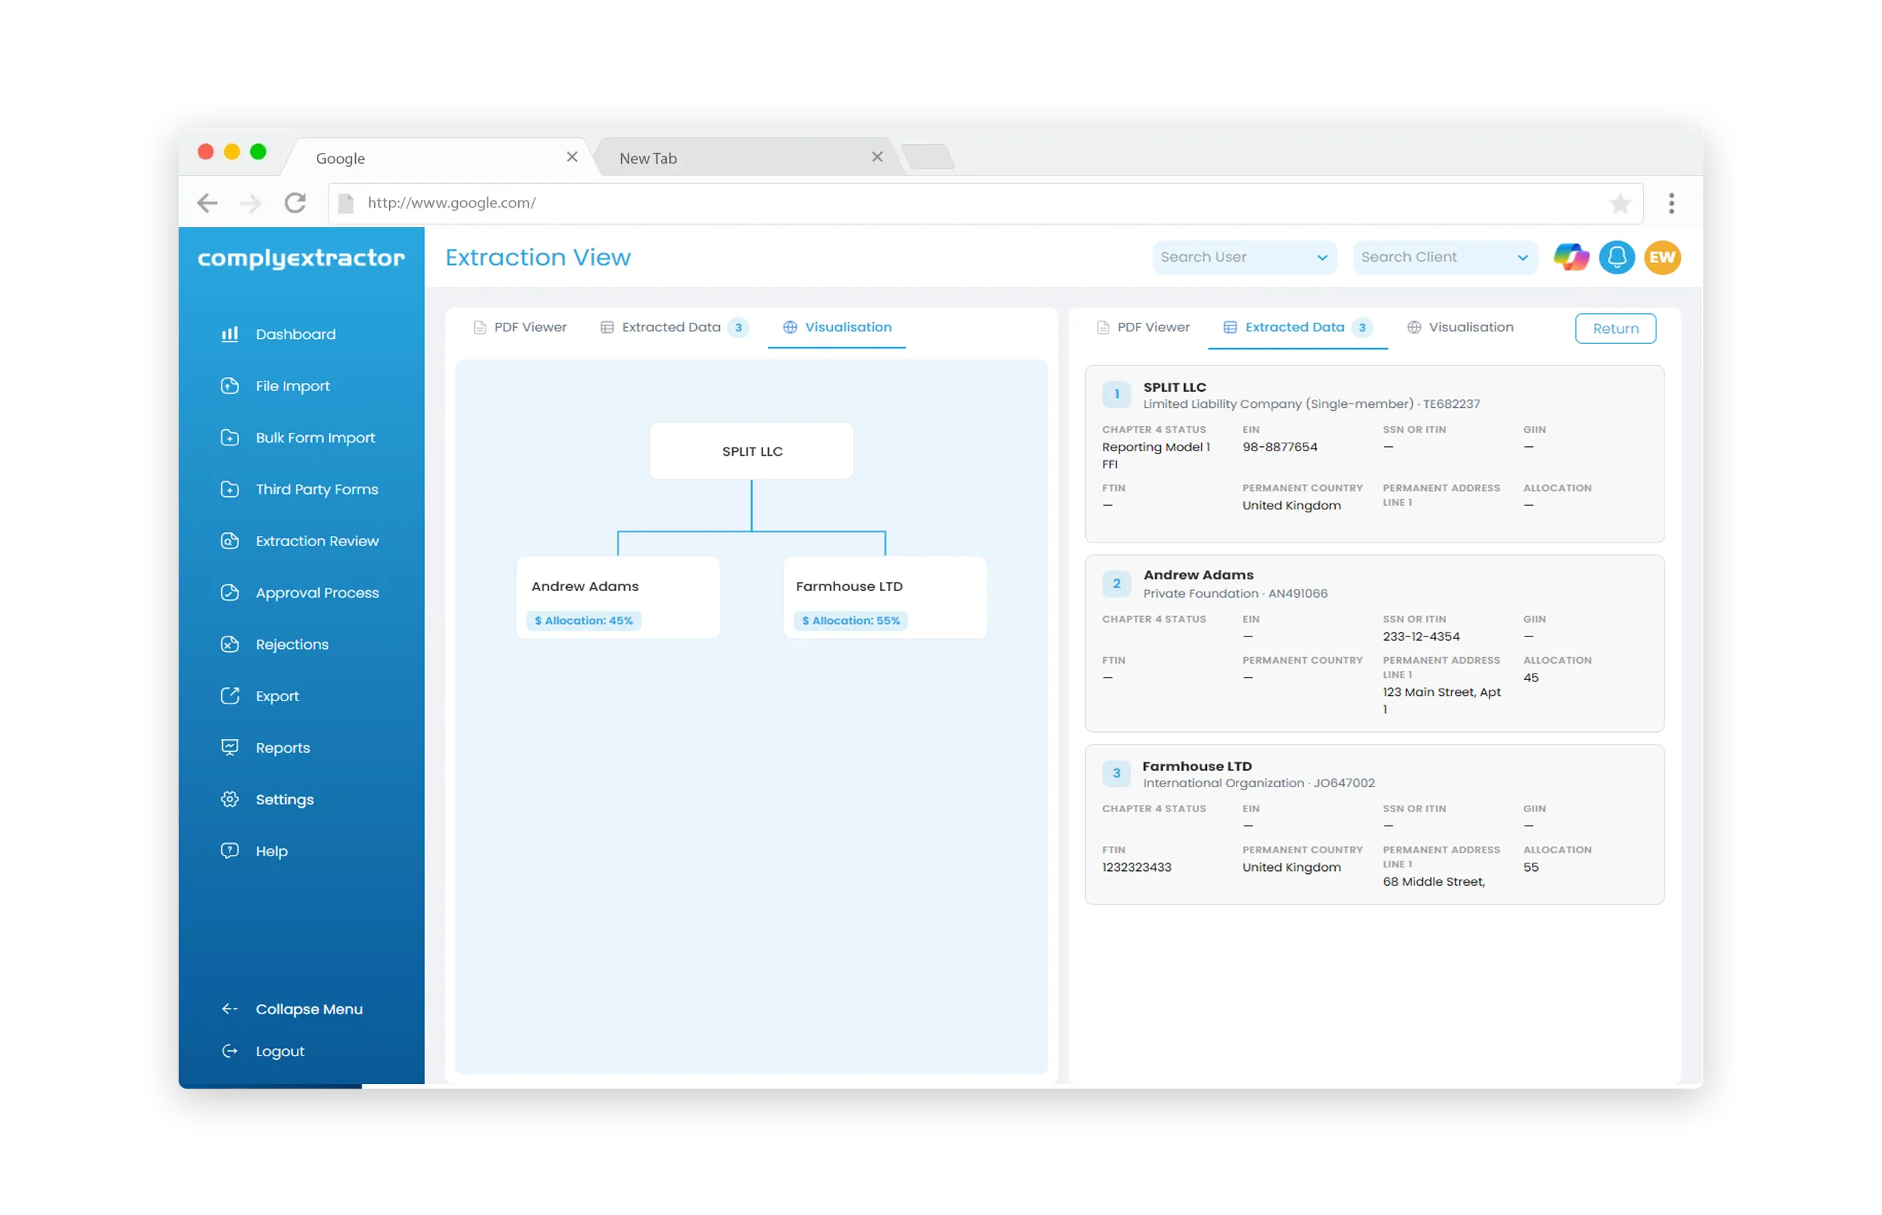View Rejections list in sidebar
Viewport: 1882px width, 1215px height.
(273, 645)
